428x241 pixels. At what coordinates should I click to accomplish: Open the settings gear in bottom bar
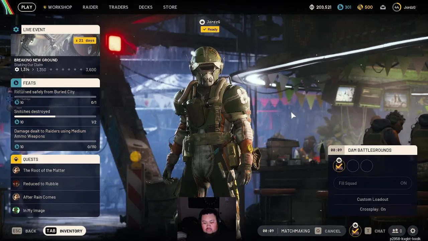(x=413, y=231)
